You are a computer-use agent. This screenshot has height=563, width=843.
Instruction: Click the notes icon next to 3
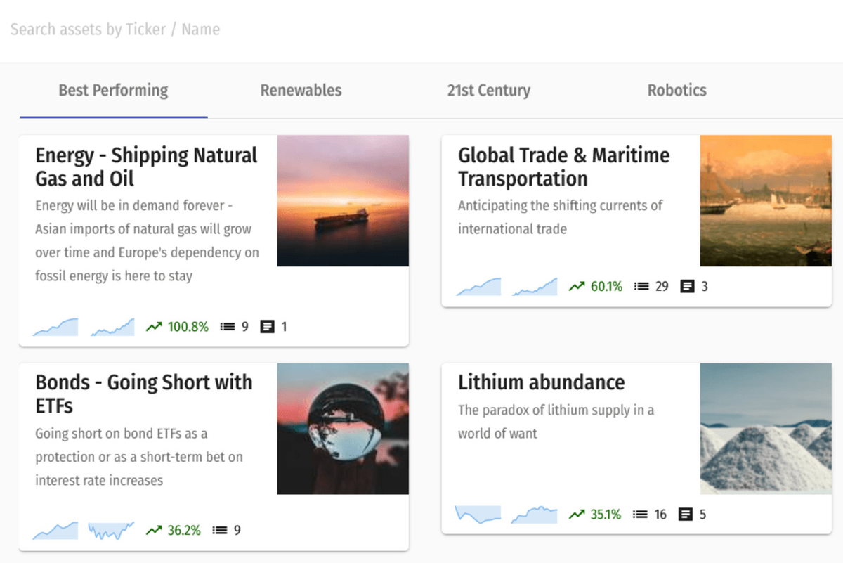[687, 287]
